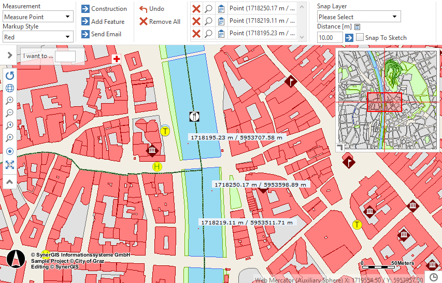Image resolution: width=442 pixels, height=283 pixels.
Task: Click the Distance value input field
Action: 330,38
